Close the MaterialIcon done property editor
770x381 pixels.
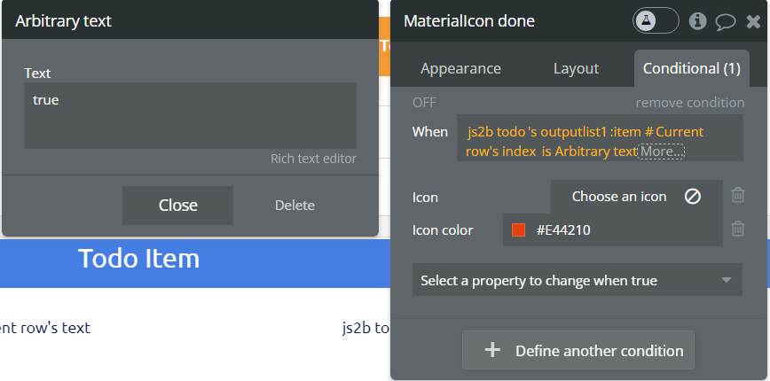(x=753, y=21)
